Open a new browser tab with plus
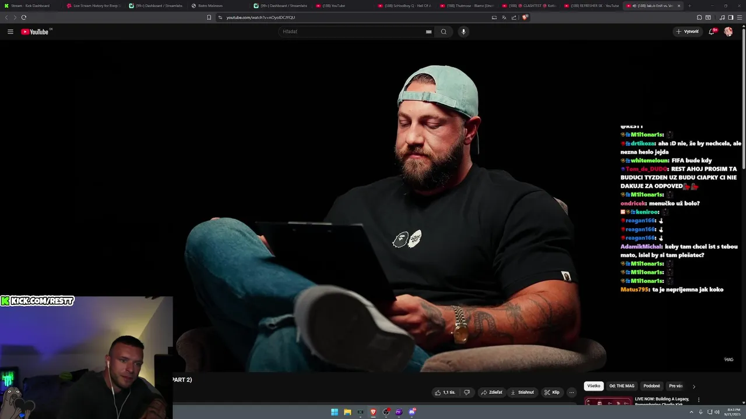746x419 pixels. point(689,6)
